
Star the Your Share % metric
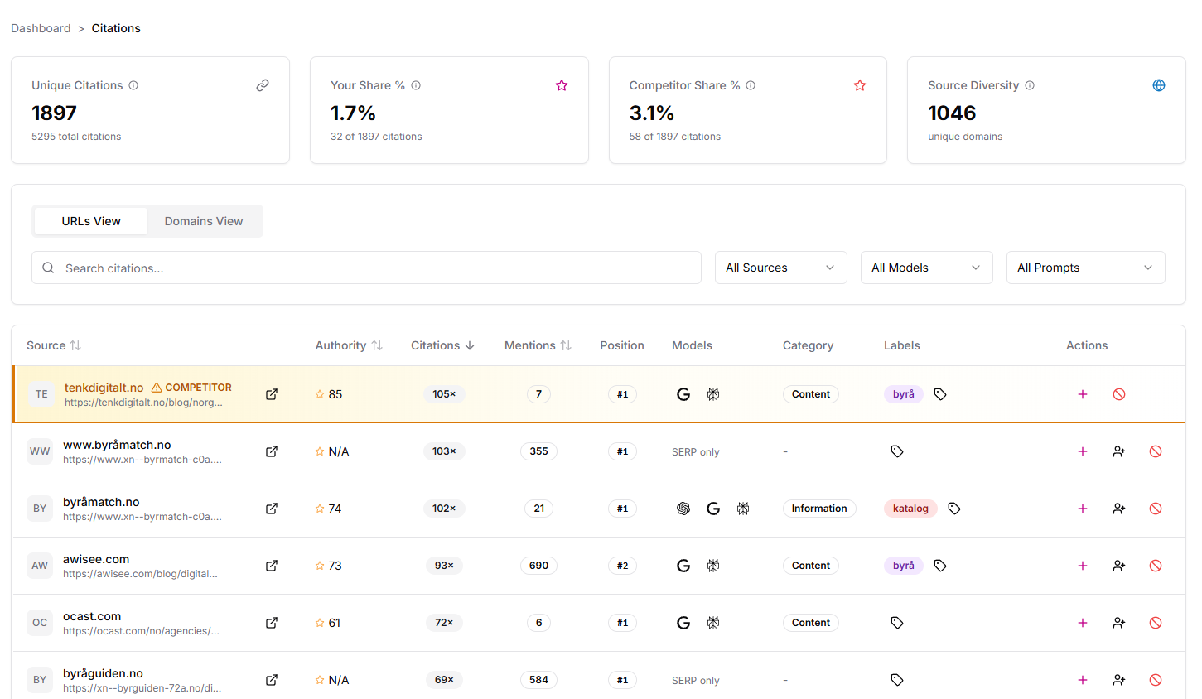562,85
